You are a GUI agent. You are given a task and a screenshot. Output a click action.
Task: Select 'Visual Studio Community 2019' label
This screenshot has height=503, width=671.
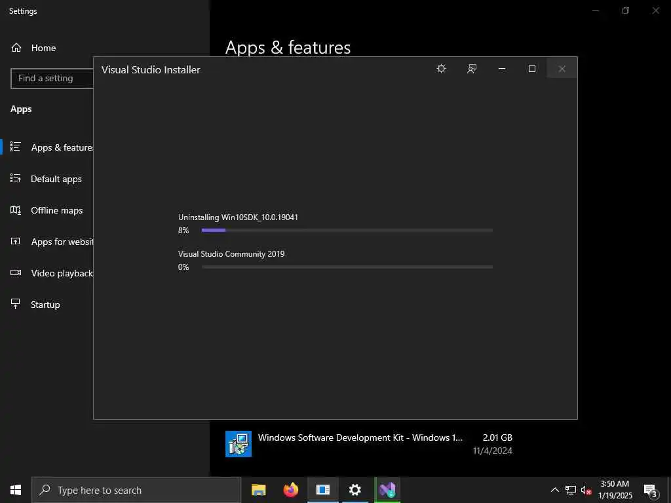pos(231,254)
